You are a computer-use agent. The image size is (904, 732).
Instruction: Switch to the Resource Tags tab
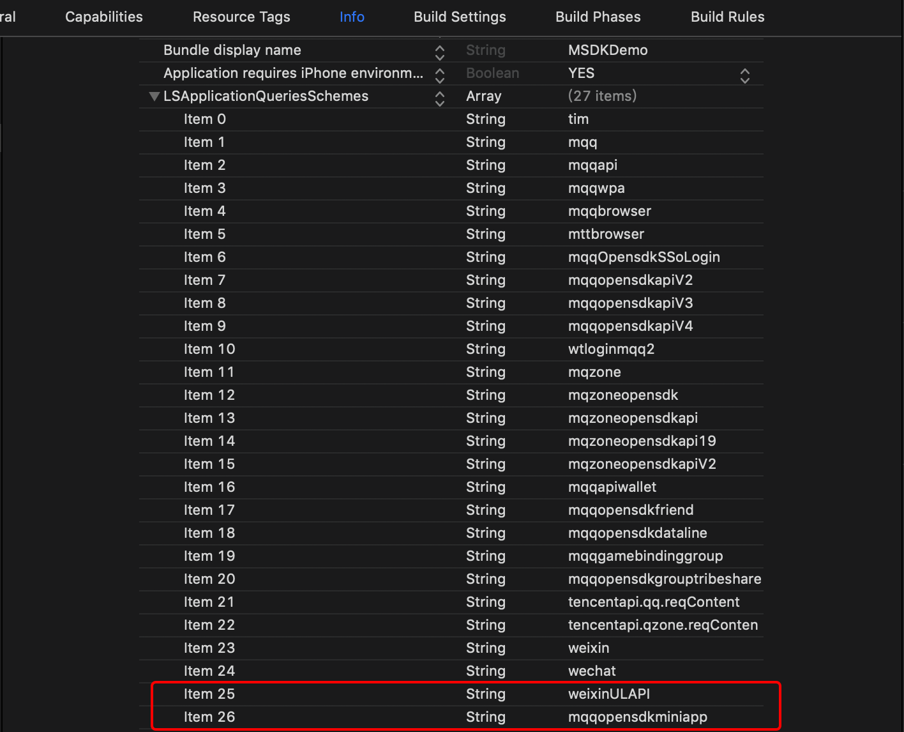(241, 17)
